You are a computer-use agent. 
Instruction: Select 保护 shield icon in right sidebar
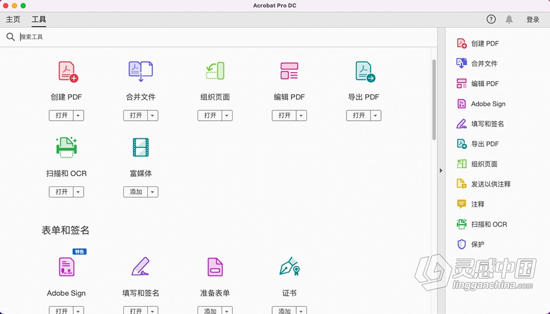[x=462, y=244]
